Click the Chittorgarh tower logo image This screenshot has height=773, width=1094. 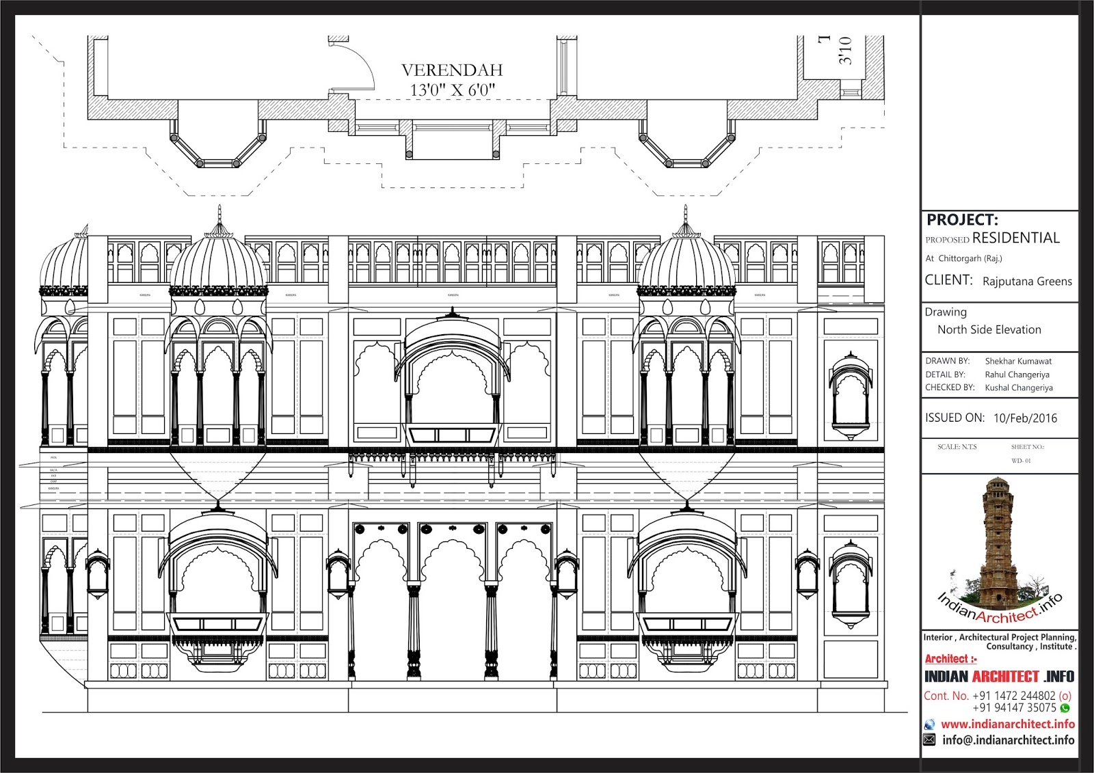tap(998, 543)
